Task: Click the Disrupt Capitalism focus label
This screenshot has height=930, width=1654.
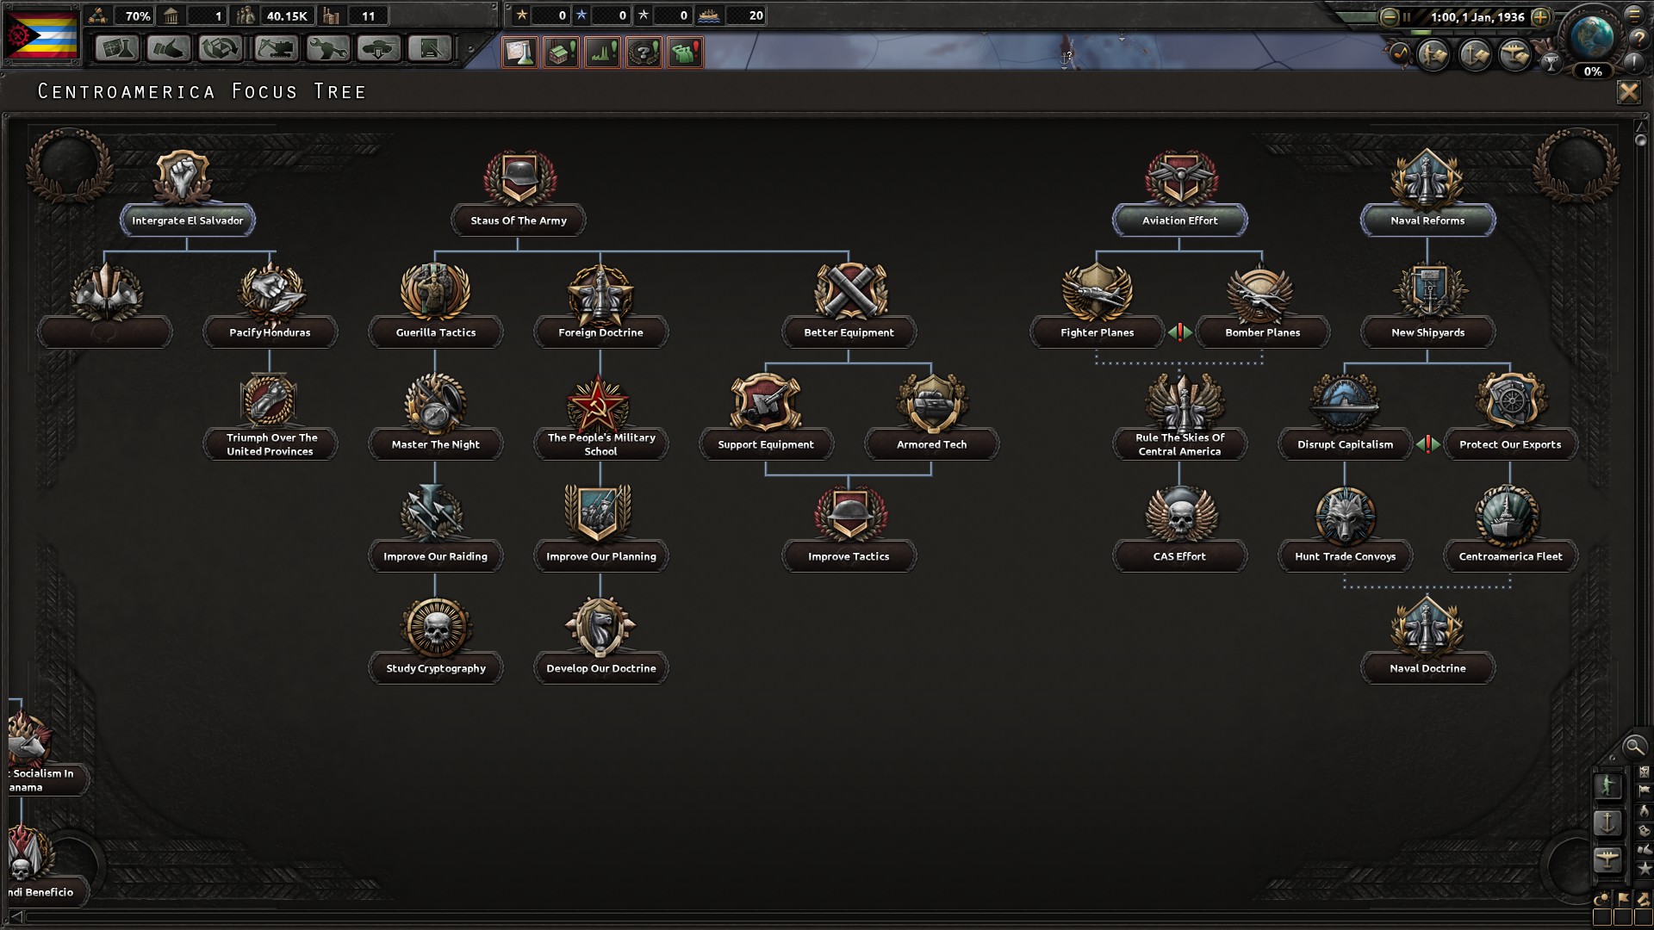Action: [x=1345, y=444]
